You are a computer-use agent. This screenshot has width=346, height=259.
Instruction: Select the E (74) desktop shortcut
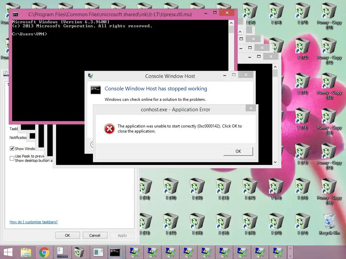point(303,119)
